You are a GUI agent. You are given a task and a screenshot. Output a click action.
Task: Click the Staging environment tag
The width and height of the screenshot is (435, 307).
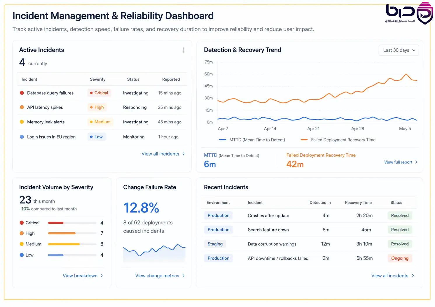coord(215,244)
